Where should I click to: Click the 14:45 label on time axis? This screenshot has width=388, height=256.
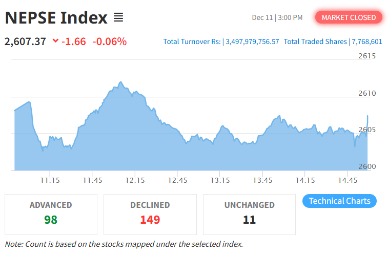(348, 180)
